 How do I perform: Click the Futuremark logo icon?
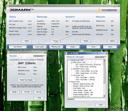click(99, 11)
